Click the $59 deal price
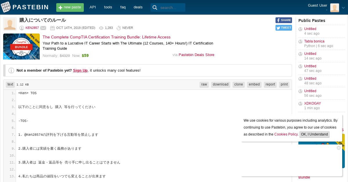The height and width of the screenshot is (182, 348). (85, 55)
